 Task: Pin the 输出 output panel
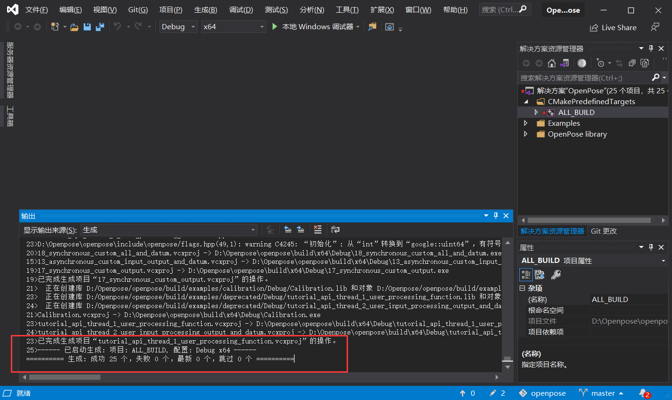coord(496,216)
